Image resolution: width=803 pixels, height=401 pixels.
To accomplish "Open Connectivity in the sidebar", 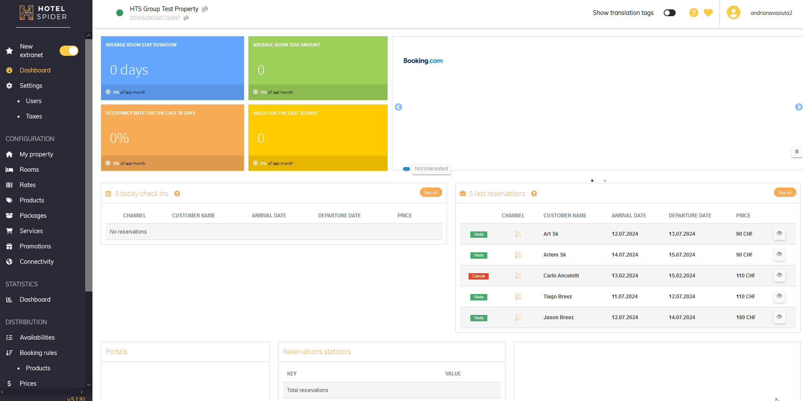I will [37, 262].
